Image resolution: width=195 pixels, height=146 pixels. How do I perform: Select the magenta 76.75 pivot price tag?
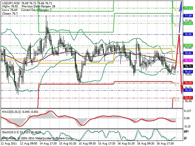point(188,60)
